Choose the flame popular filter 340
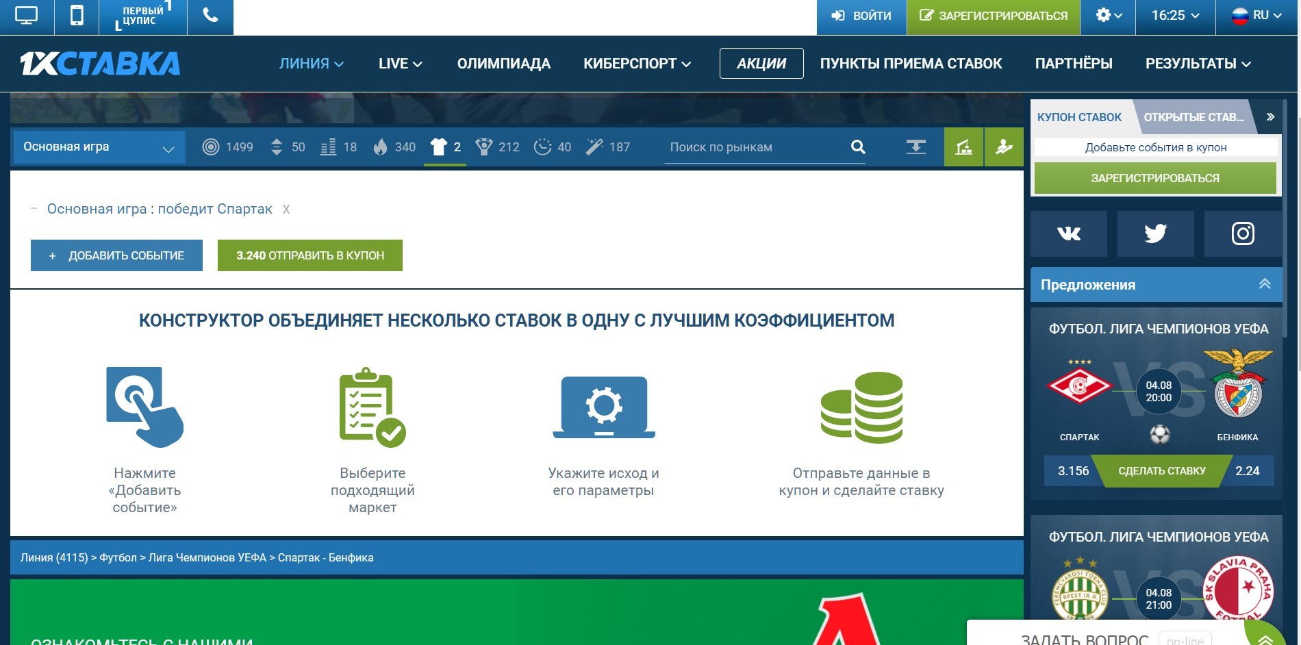Screen dimensions: 1301x645 coord(394,147)
